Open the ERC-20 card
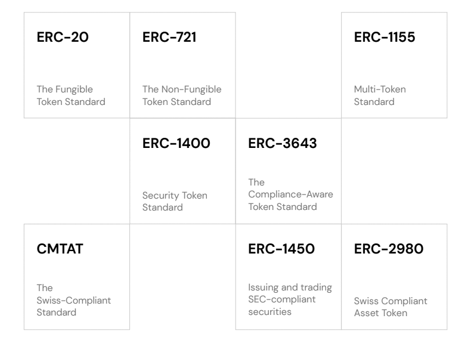471x340 pixels. pos(77,65)
